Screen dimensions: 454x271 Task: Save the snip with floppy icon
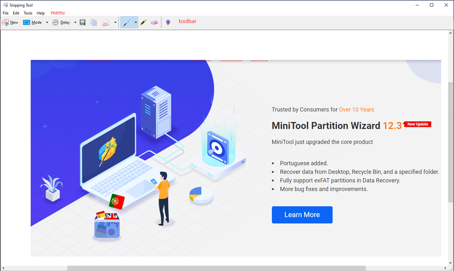pos(82,23)
